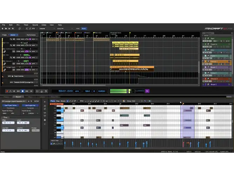234x176 pixels.
Task: Click the Go to End button
Action: pyautogui.click(x=31, y=91)
